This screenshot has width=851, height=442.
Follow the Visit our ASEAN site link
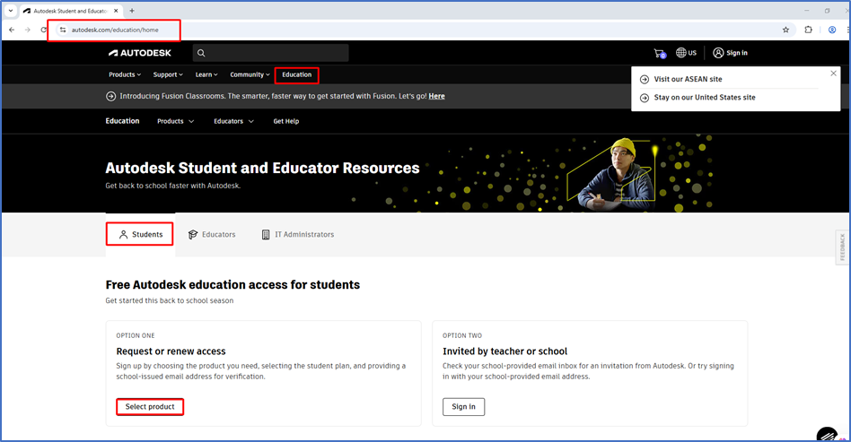(x=688, y=79)
